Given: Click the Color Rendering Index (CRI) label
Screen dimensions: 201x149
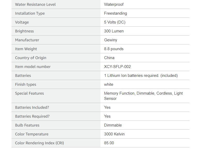Looking at the screenshot, I should 39,143.
